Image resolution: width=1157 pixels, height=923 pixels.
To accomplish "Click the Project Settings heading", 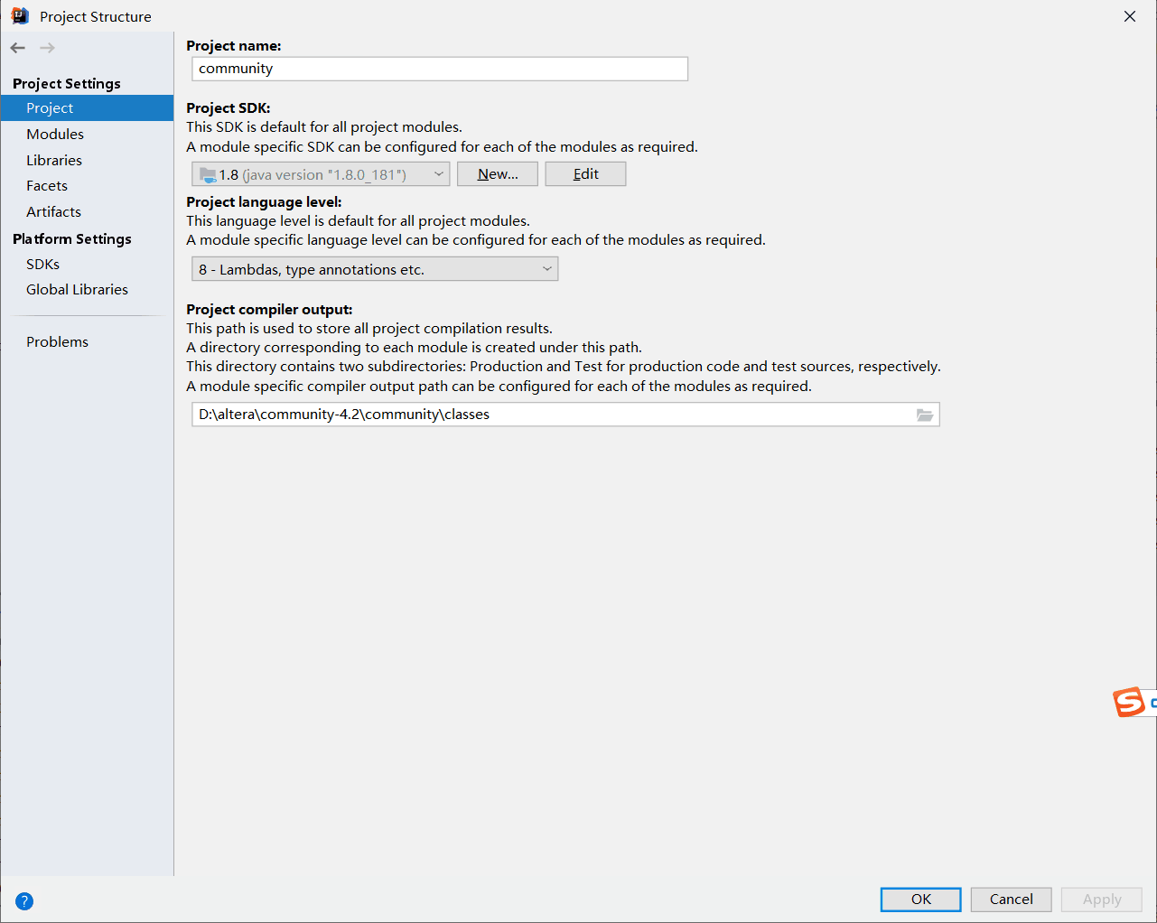I will click(x=67, y=83).
